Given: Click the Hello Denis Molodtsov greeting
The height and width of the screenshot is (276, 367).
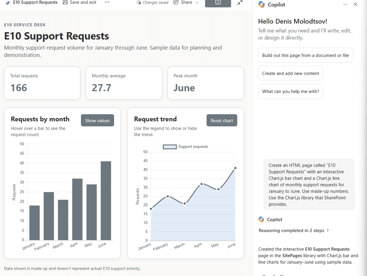Looking at the screenshot, I should tap(293, 21).
